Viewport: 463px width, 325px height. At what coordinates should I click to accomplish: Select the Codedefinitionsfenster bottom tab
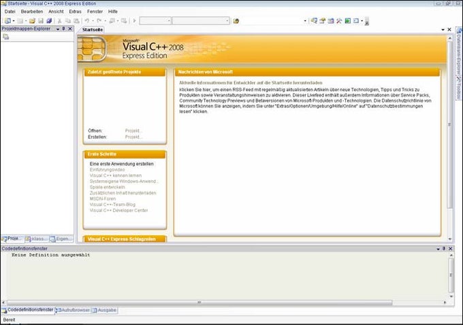(x=28, y=310)
